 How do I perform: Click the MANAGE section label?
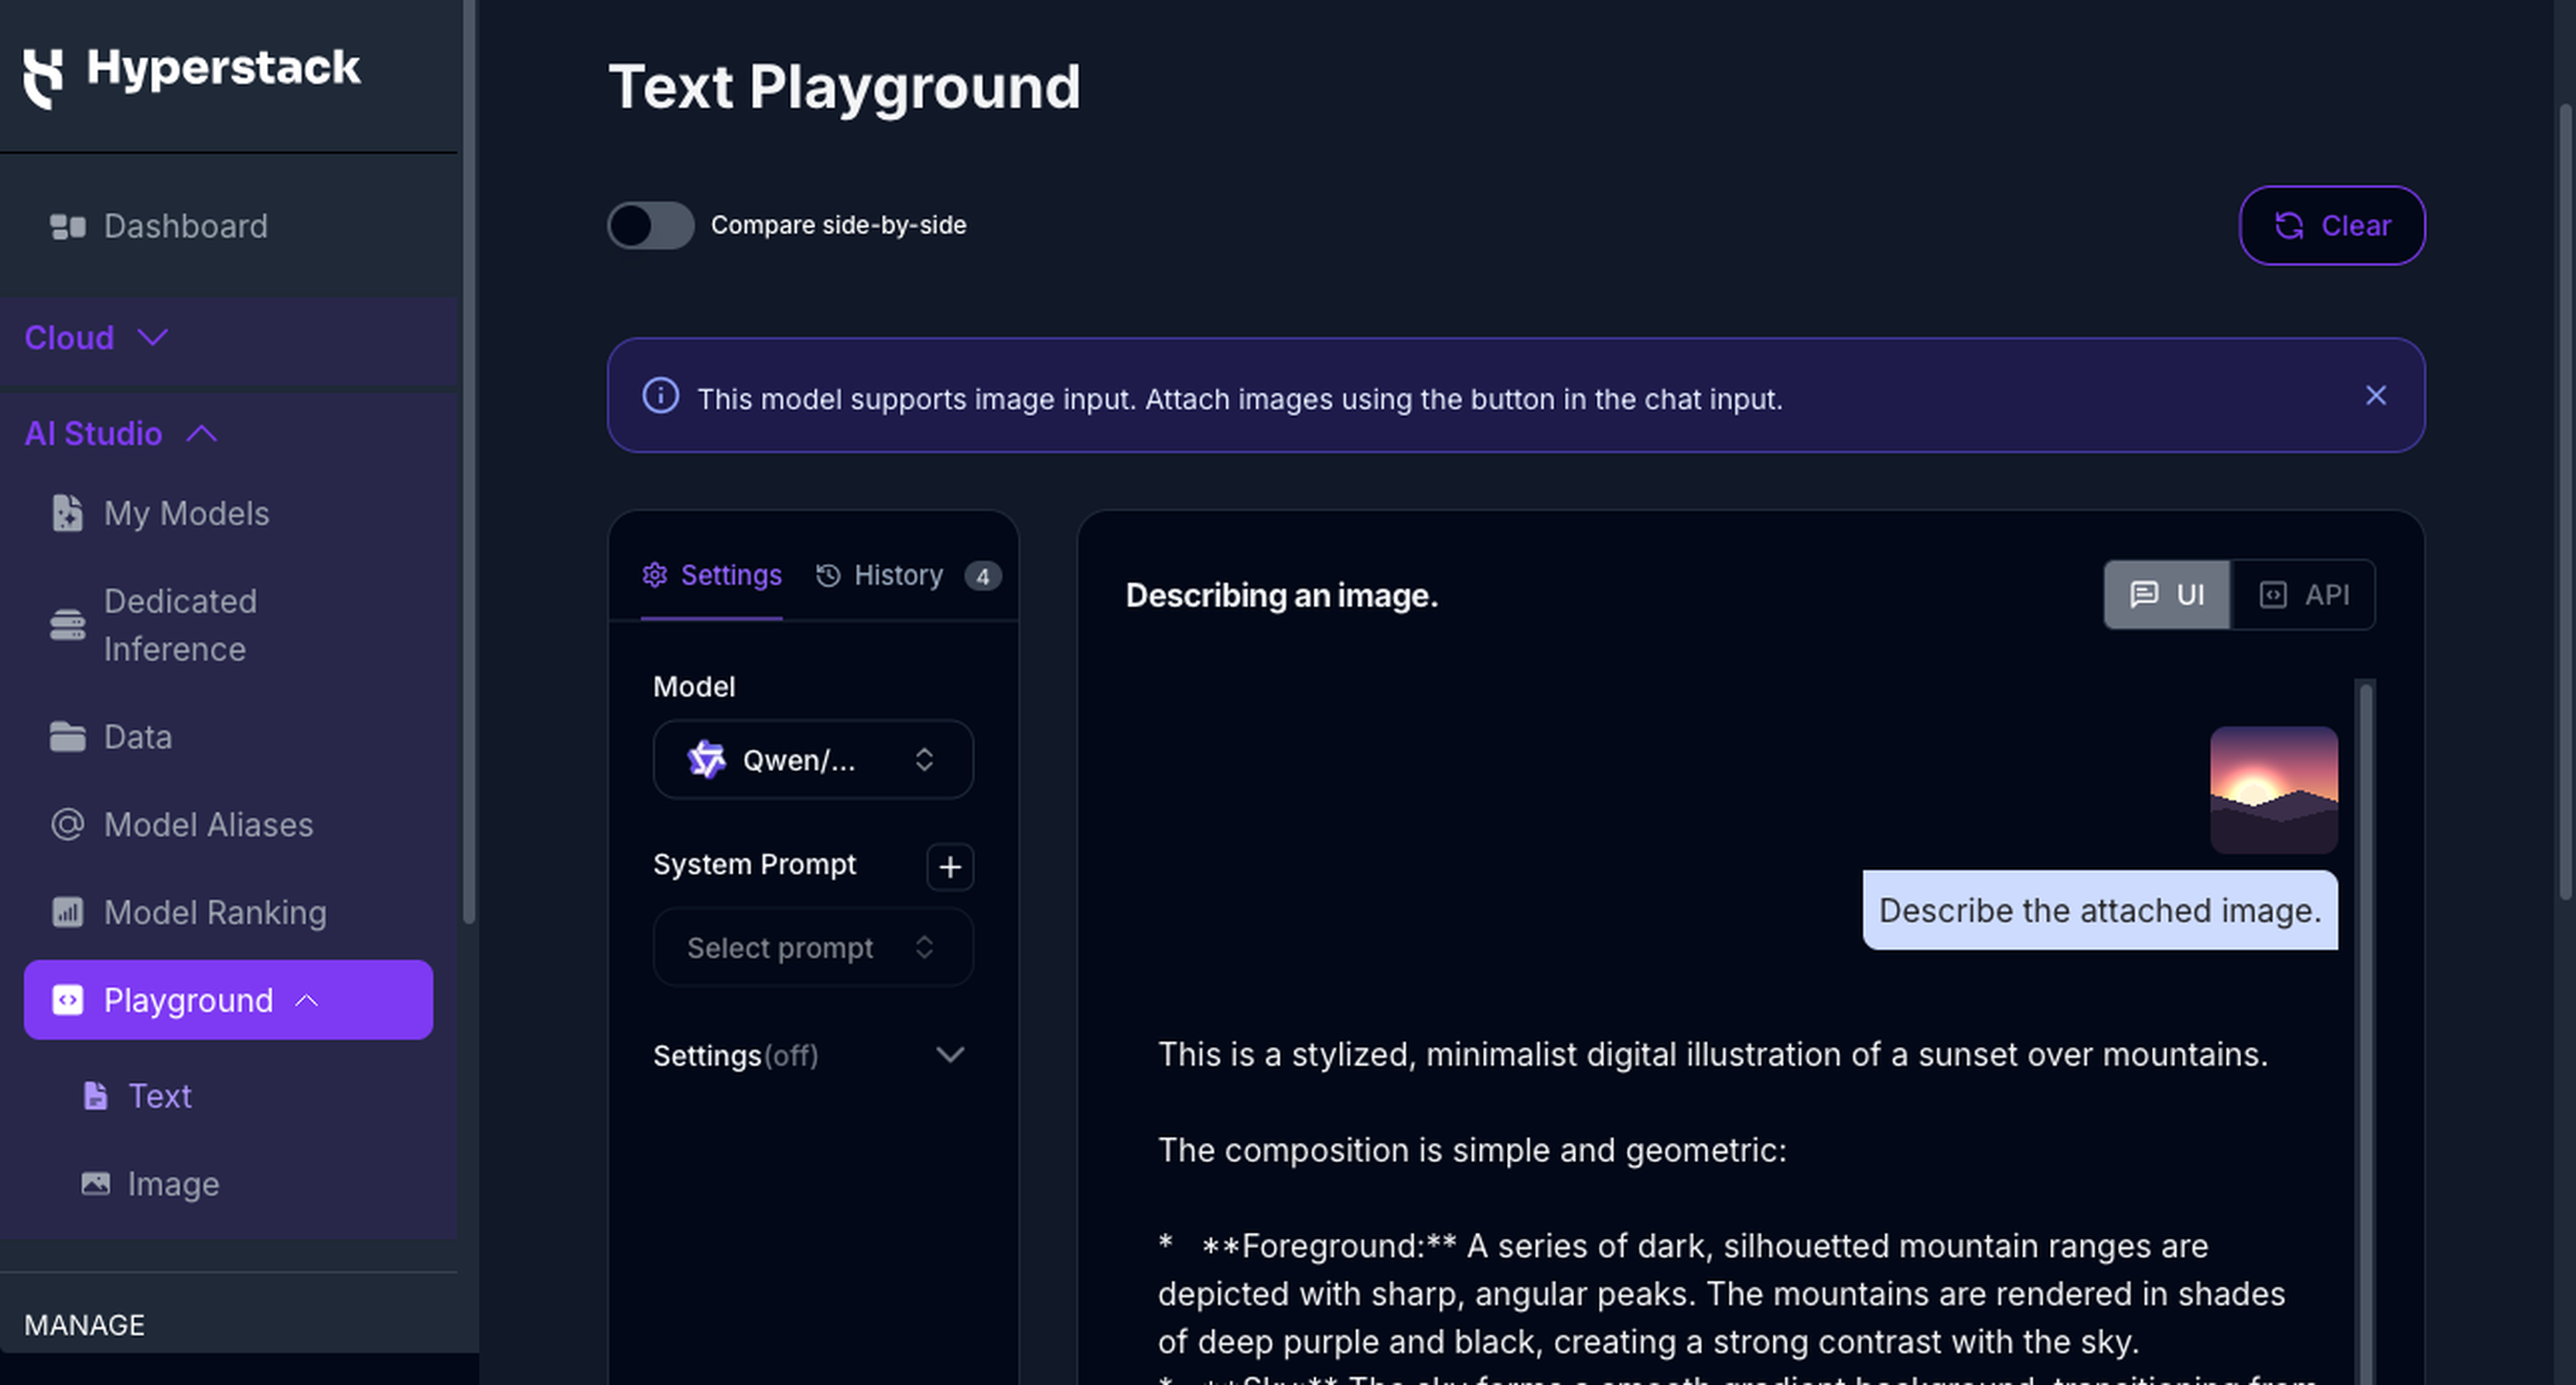tap(84, 1325)
